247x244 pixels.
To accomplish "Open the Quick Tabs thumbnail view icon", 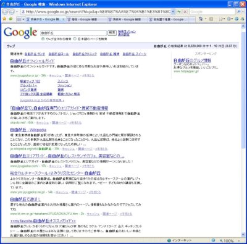I will pyautogui.click(x=19, y=19).
